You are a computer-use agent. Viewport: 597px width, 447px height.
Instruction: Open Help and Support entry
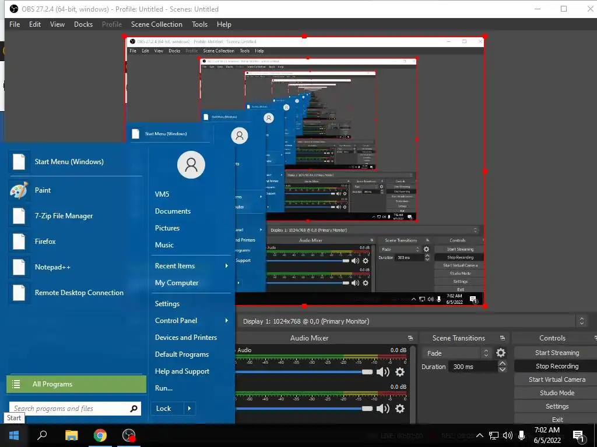182,371
